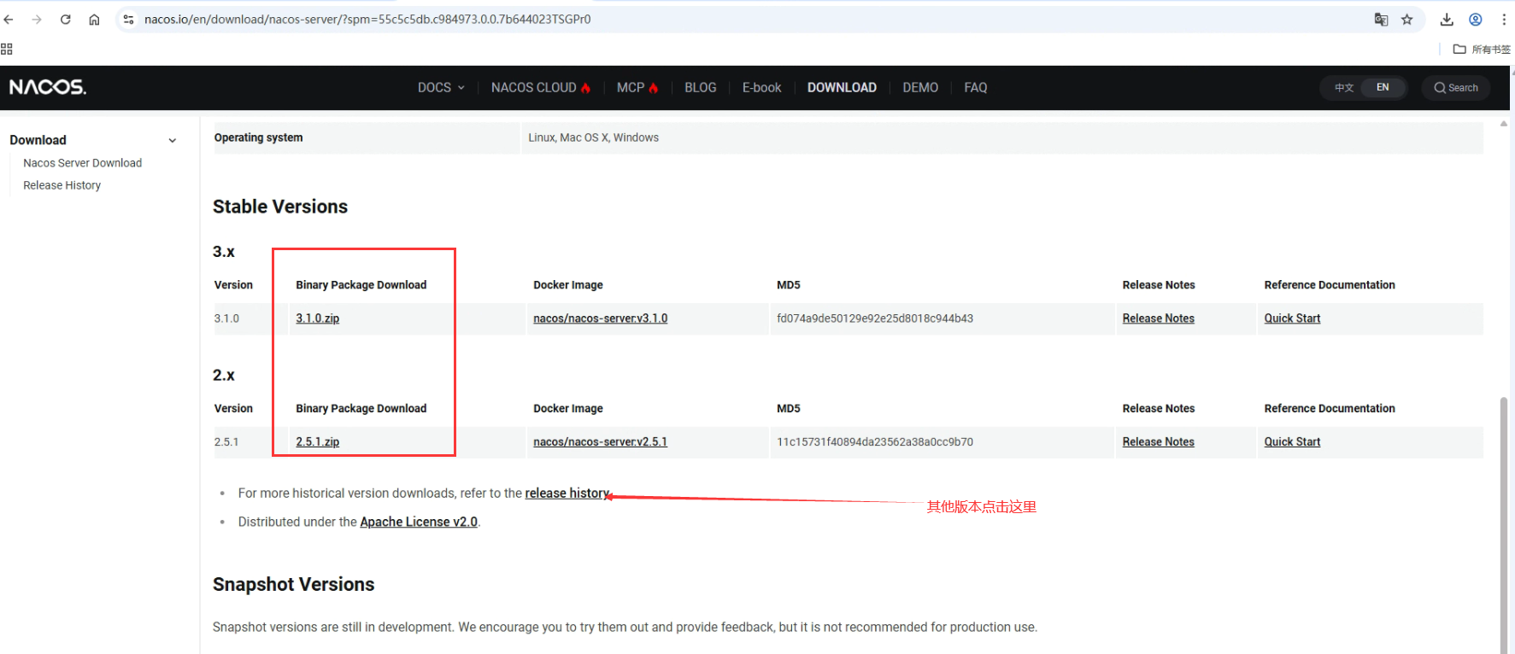Open the browser home page
Viewport: 1515px width, 654px height.
[x=94, y=20]
